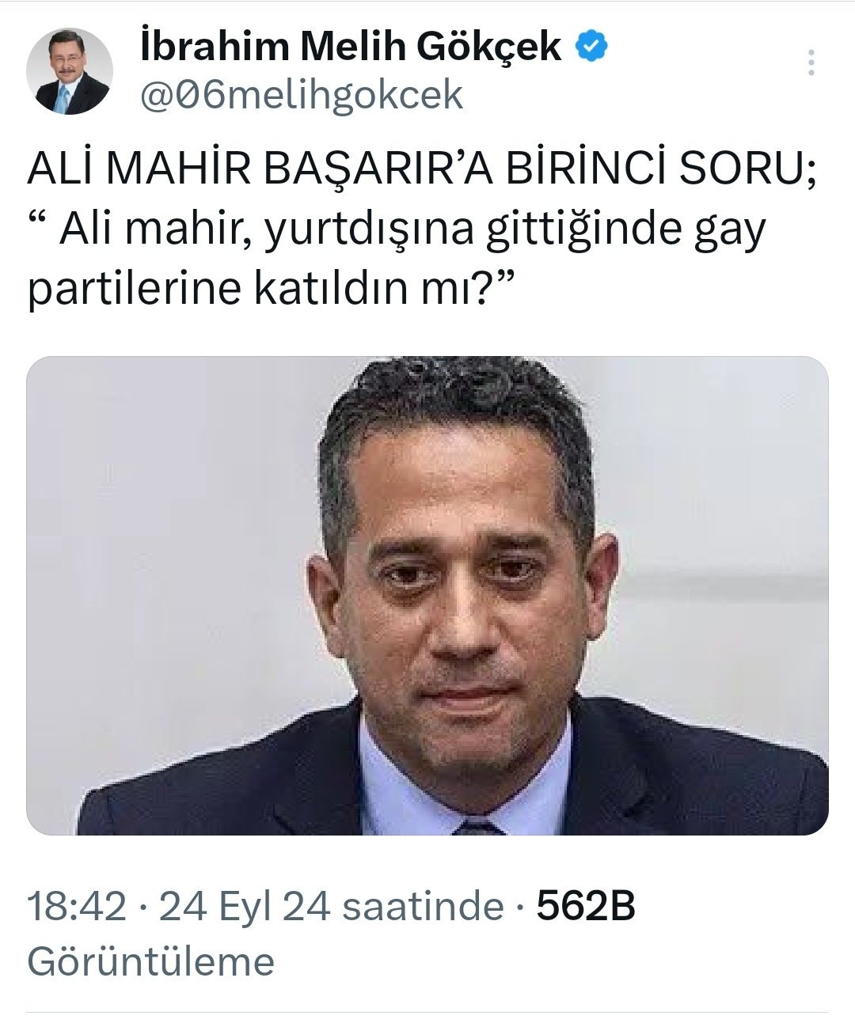Click the date 24 Eyl 24
Image resolution: width=855 pixels, height=1027 pixels.
(x=245, y=907)
